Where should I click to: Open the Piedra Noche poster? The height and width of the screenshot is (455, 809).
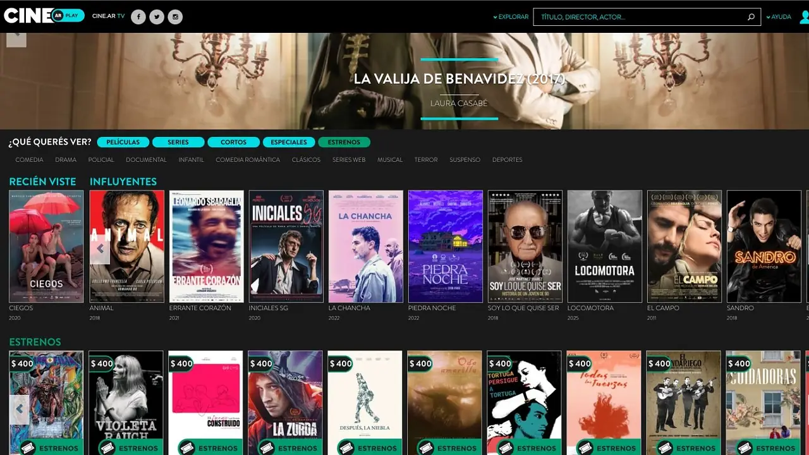[x=446, y=246]
